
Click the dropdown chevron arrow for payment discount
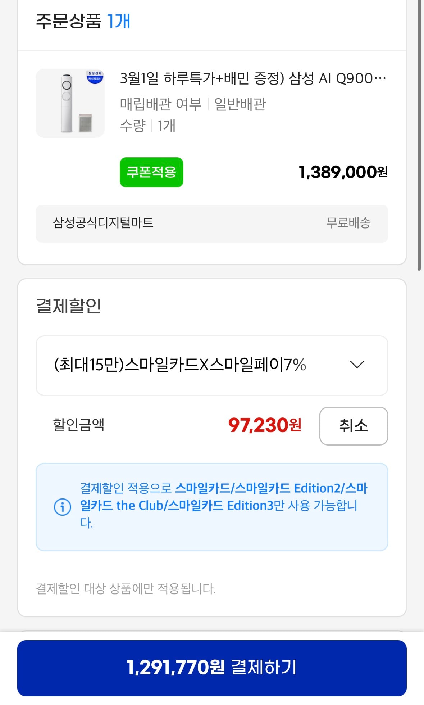tap(357, 365)
